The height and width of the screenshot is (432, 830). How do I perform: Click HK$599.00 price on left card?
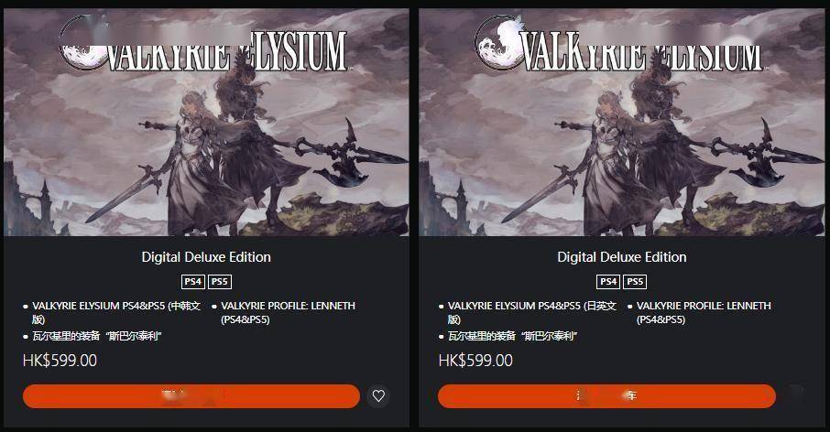point(60,361)
